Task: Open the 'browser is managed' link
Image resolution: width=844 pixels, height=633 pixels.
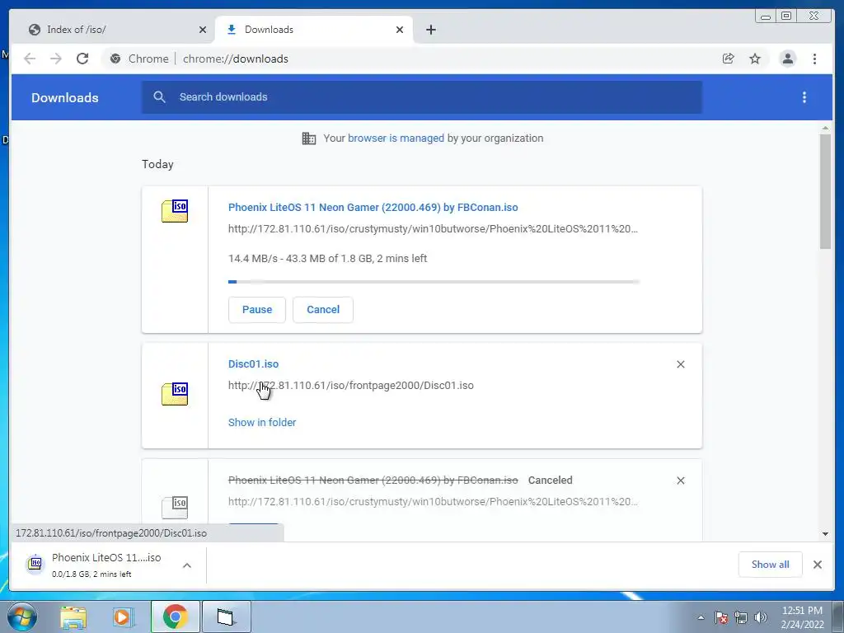Action: pyautogui.click(x=396, y=138)
